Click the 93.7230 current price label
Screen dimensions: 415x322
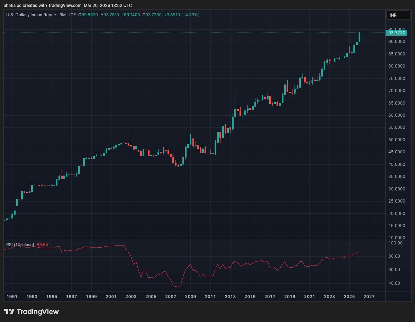tap(396, 33)
